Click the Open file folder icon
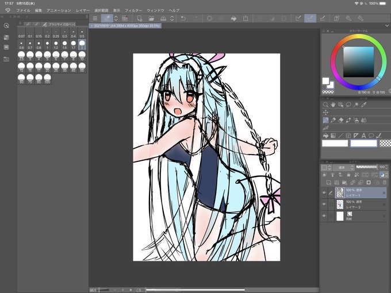This screenshot has height=293, width=391. (x=151, y=18)
